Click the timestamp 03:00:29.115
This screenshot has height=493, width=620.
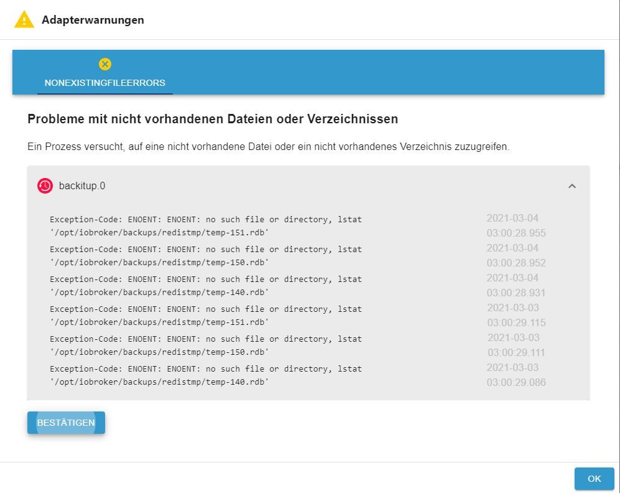[516, 323]
